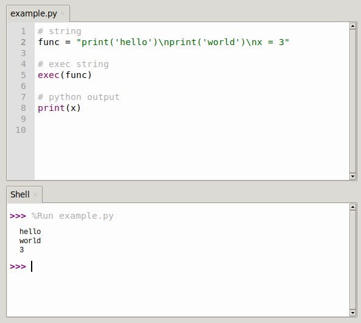Image resolution: width=361 pixels, height=323 pixels.
Task: Close the Shell tab
Action: pos(35,194)
